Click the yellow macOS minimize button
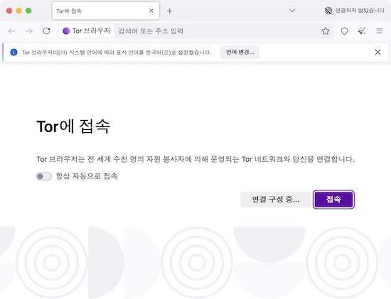391x299 pixels. pos(19,11)
